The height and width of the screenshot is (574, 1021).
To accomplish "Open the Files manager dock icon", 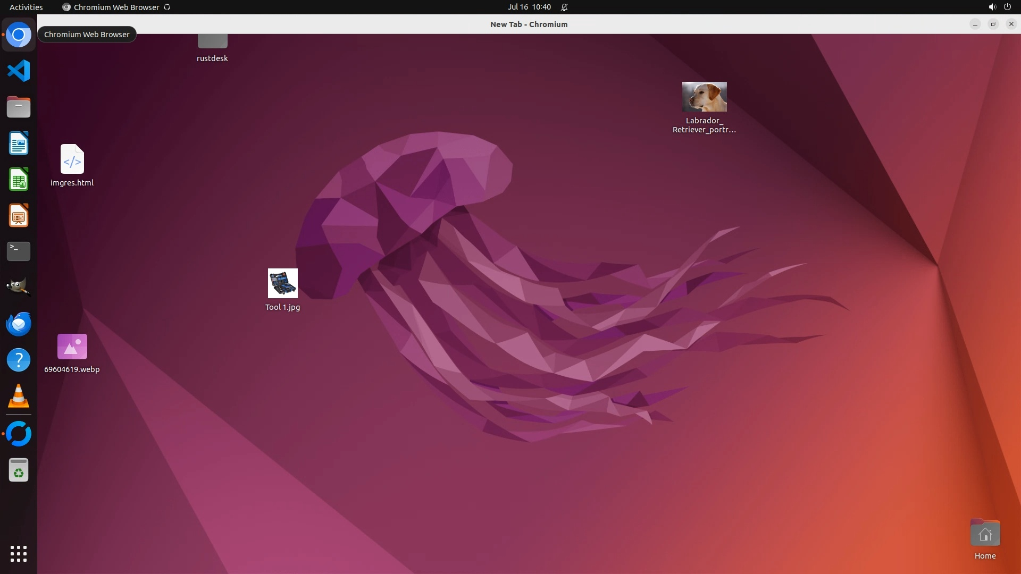I will pos(19,107).
